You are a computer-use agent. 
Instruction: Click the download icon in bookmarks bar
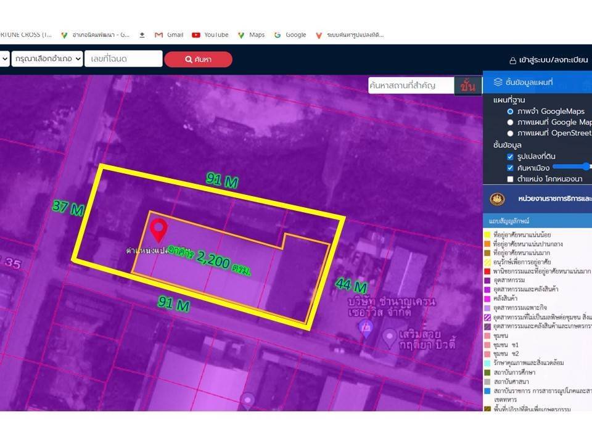click(x=142, y=35)
